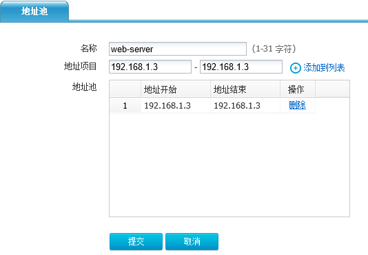Click end address 192.168.1.3 in table row
Screen dimensions: 368x255
tap(237, 106)
